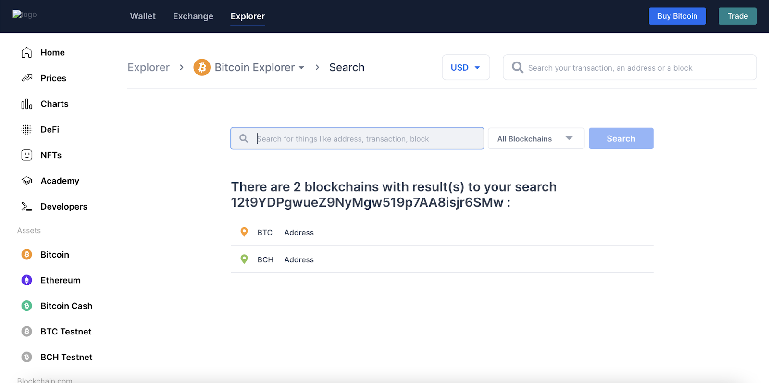
Task: Click the orange Bitcoin asset icon in sidebar
Action: (27, 254)
